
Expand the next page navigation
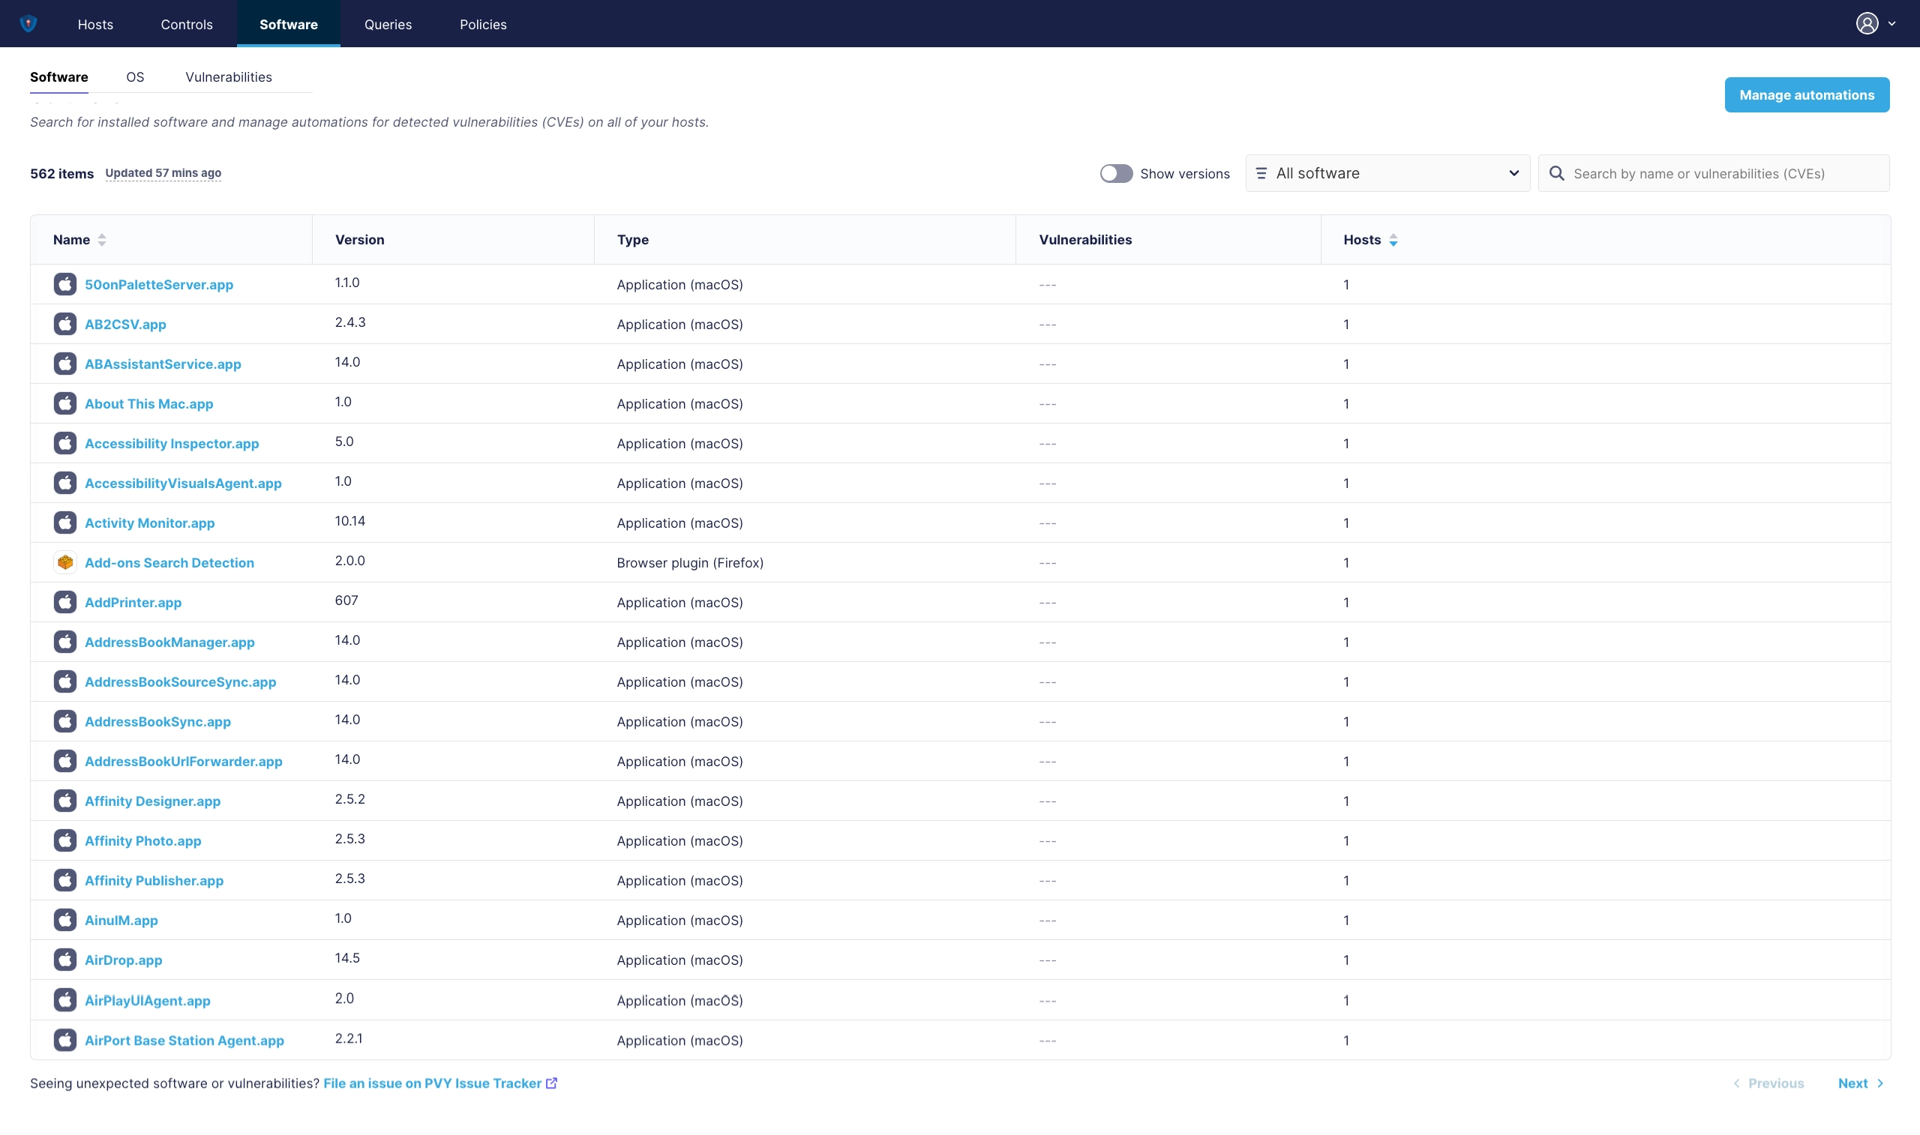(x=1862, y=1083)
